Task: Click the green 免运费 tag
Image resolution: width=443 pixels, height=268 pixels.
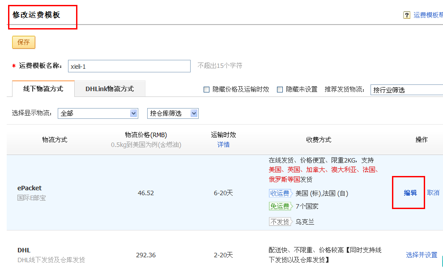Action: [280, 206]
